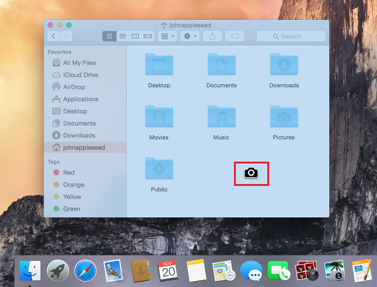
Task: Launch Safari from the Dock
Action: (85, 271)
